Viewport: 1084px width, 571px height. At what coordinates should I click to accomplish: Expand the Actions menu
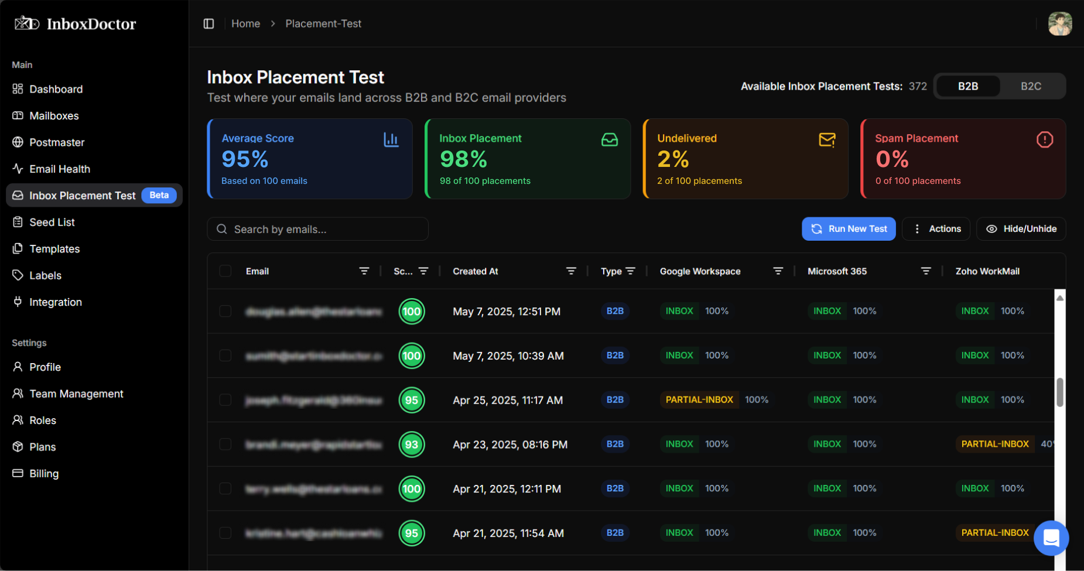coord(936,229)
